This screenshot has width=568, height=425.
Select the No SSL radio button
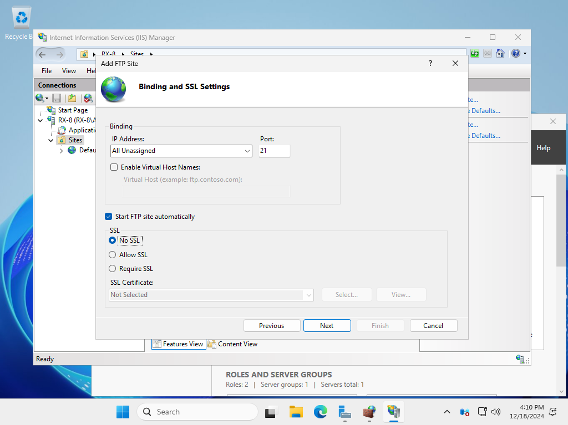(x=112, y=240)
